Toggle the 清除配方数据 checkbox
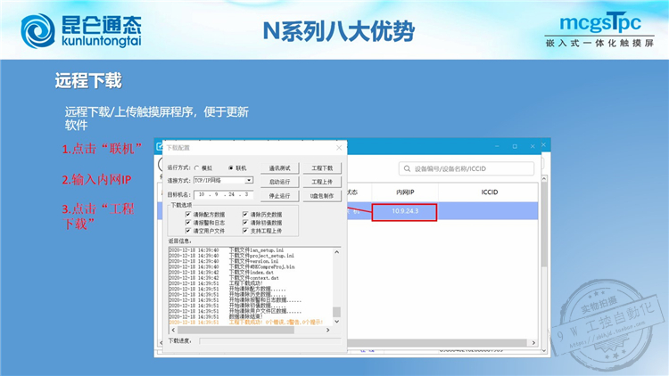Viewport: 669px width, 376px height. click(x=188, y=215)
